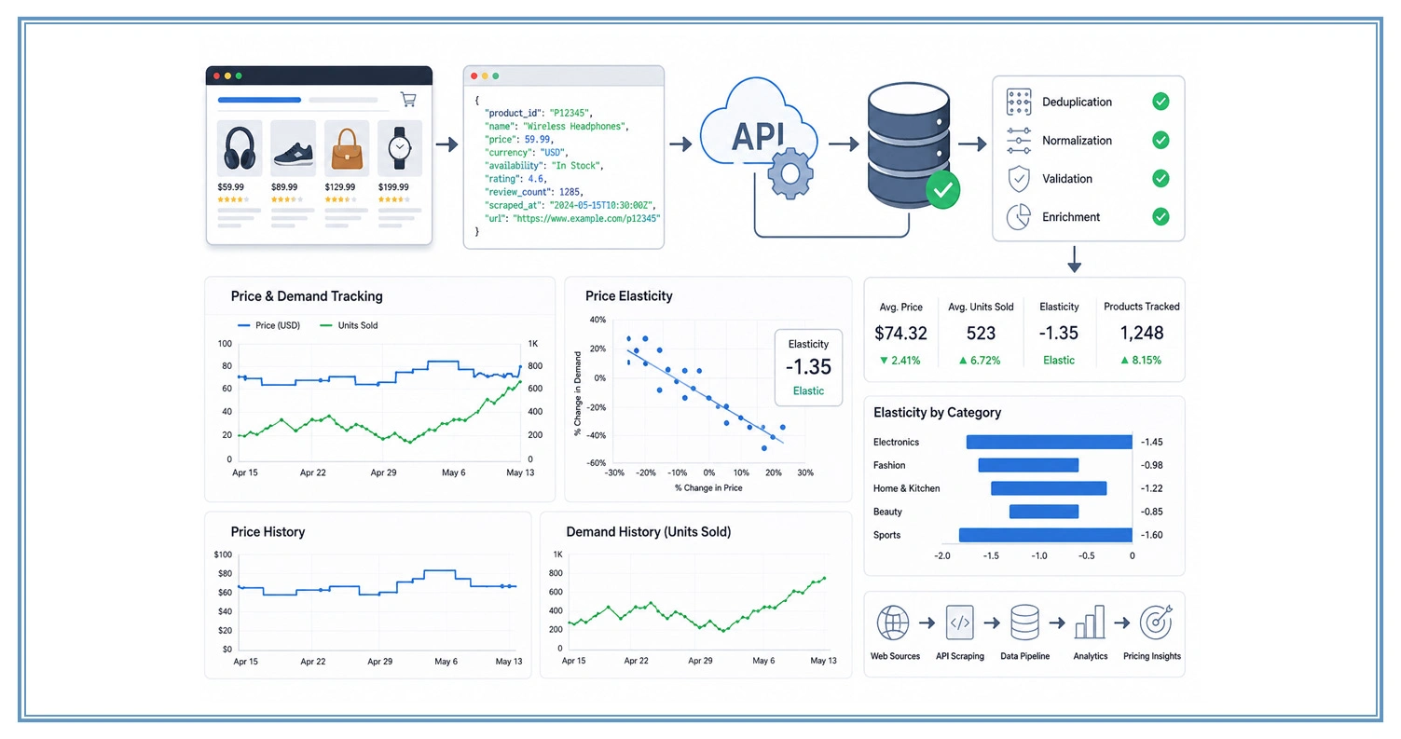Click the "Wireless Headphones" name value in the JSON
The height and width of the screenshot is (739, 1401).
coord(576,125)
